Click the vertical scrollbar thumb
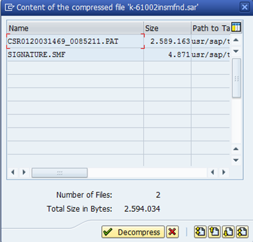 click(x=237, y=78)
